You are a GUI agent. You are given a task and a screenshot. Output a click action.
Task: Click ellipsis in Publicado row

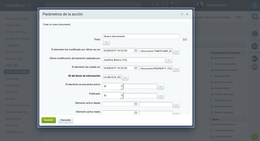[x=160, y=96]
